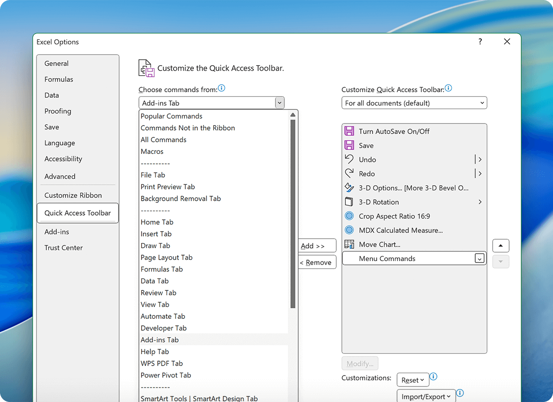Select Home Tab from the commands list
Viewport: 553px width, 402px height.
(157, 222)
